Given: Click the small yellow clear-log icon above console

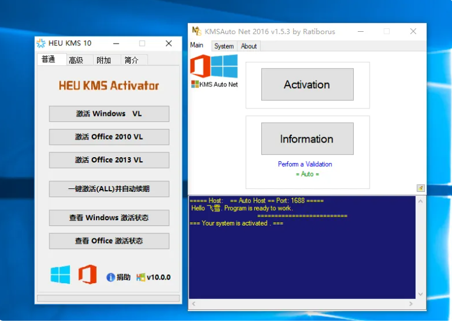Looking at the screenshot, I should click(421, 188).
